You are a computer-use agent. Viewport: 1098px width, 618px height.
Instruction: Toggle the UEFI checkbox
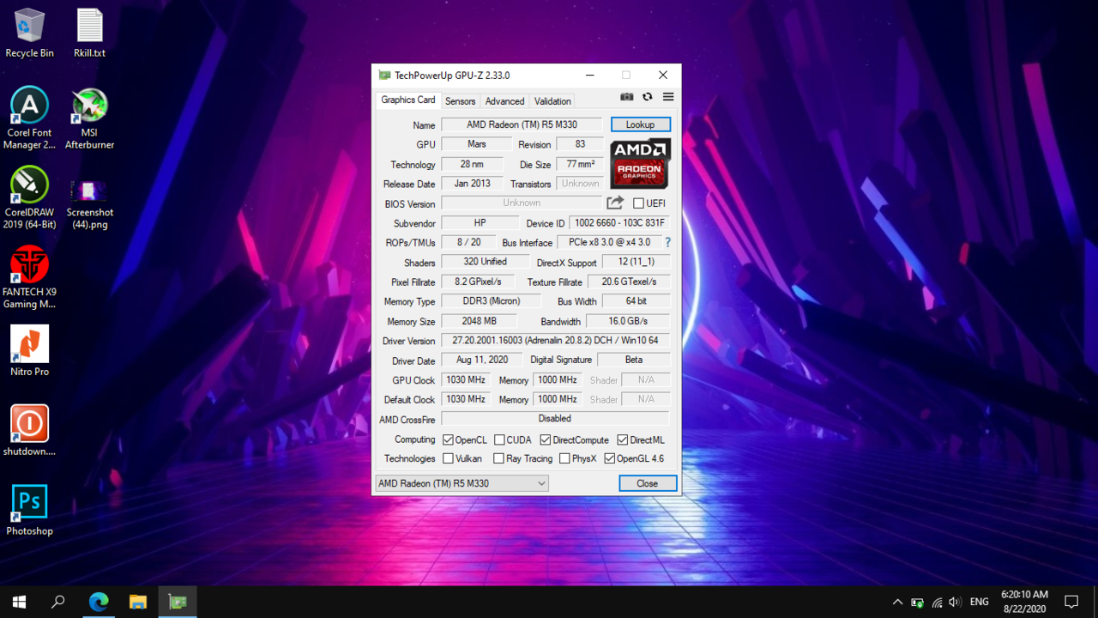tap(638, 203)
